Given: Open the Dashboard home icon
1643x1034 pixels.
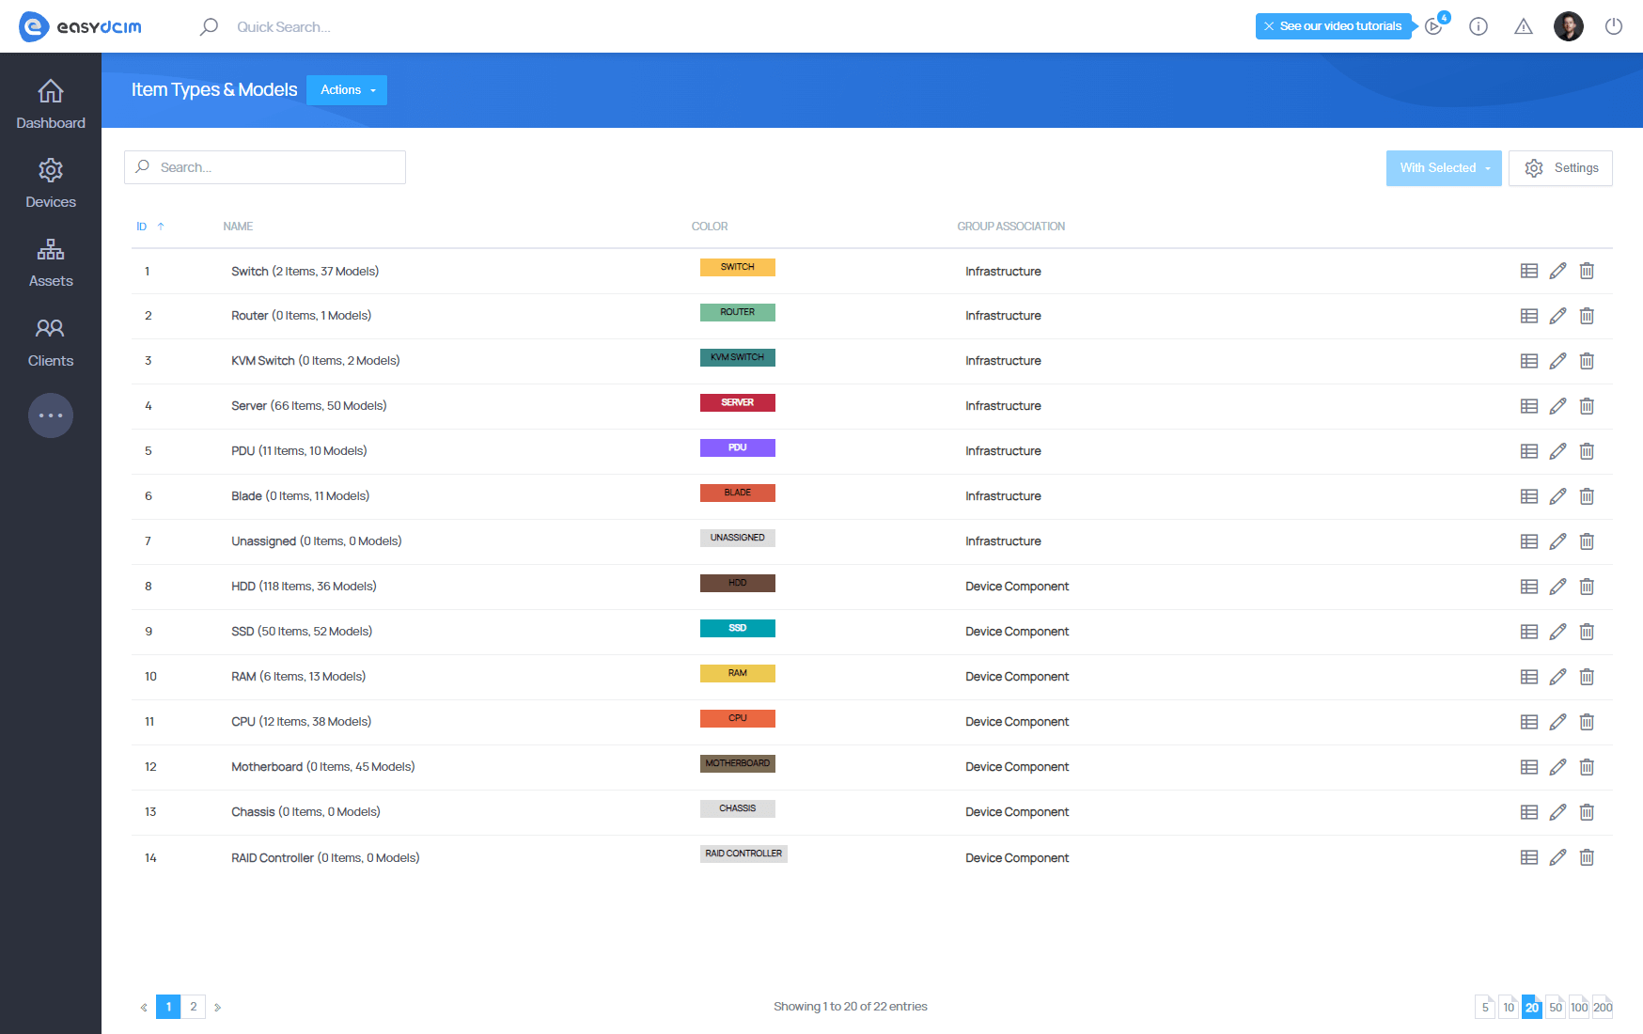Looking at the screenshot, I should 51,92.
